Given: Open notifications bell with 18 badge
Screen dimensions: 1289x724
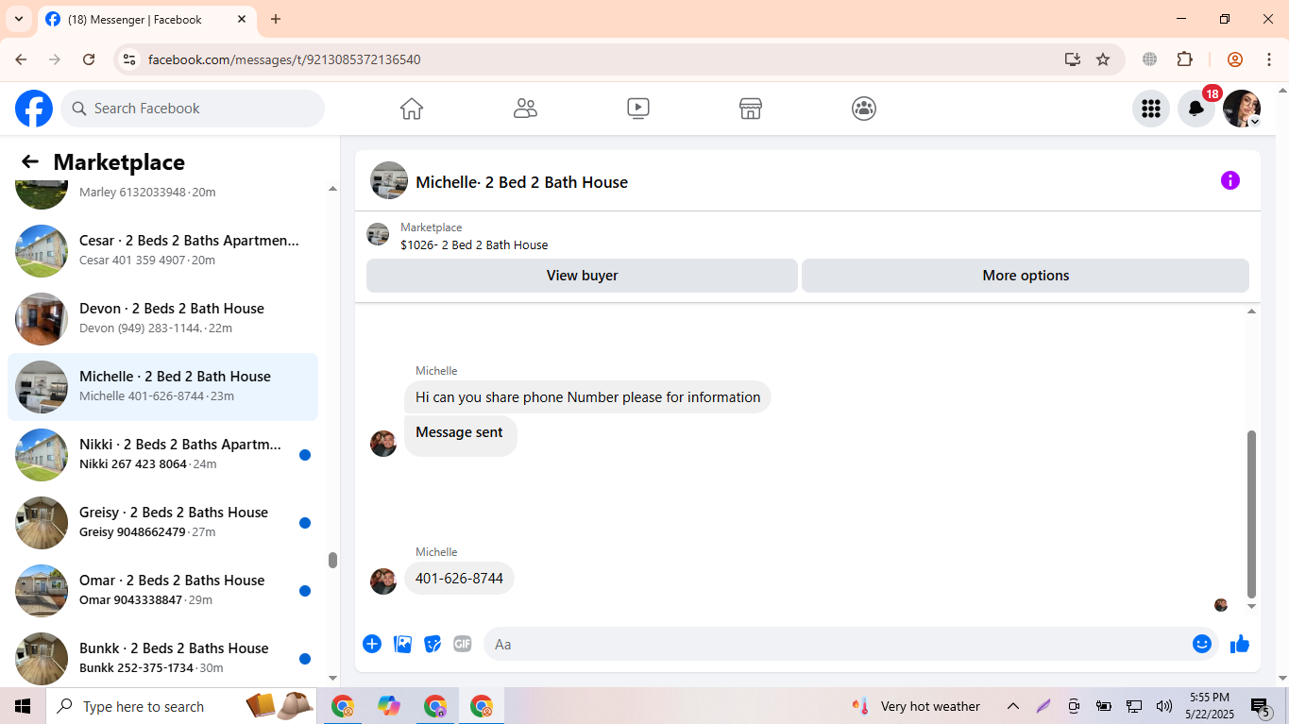Looking at the screenshot, I should tap(1196, 109).
